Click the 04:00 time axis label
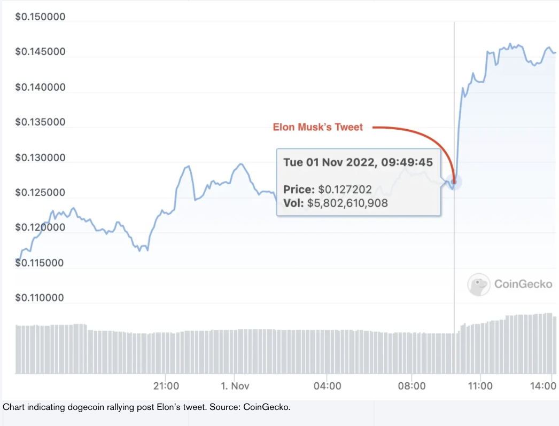Screen dimensions: 559x426 pyautogui.click(x=328, y=385)
